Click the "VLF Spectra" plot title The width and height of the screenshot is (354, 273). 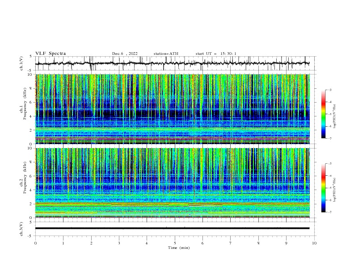(51, 54)
